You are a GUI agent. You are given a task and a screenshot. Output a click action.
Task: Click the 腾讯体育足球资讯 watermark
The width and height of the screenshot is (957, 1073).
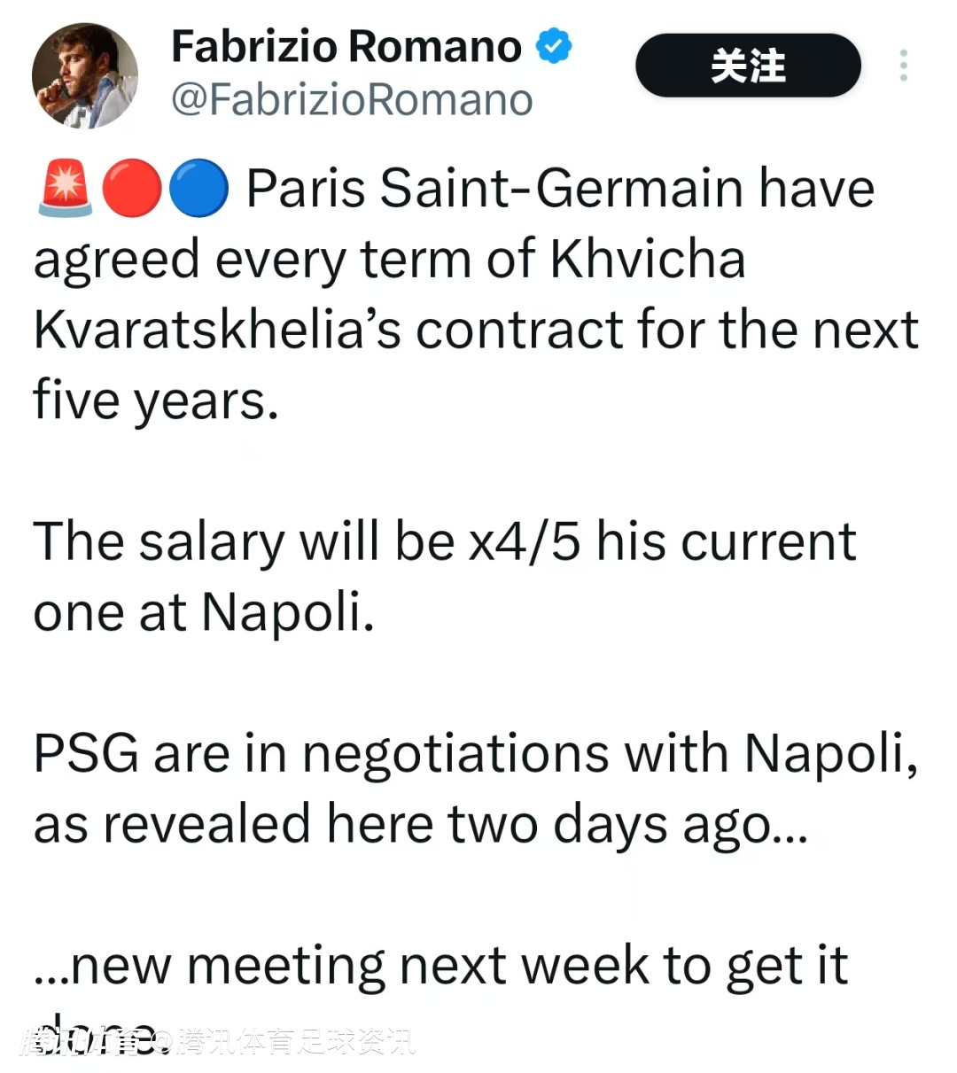295,1042
